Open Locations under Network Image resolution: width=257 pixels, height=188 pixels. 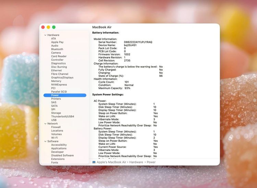(x=57, y=131)
